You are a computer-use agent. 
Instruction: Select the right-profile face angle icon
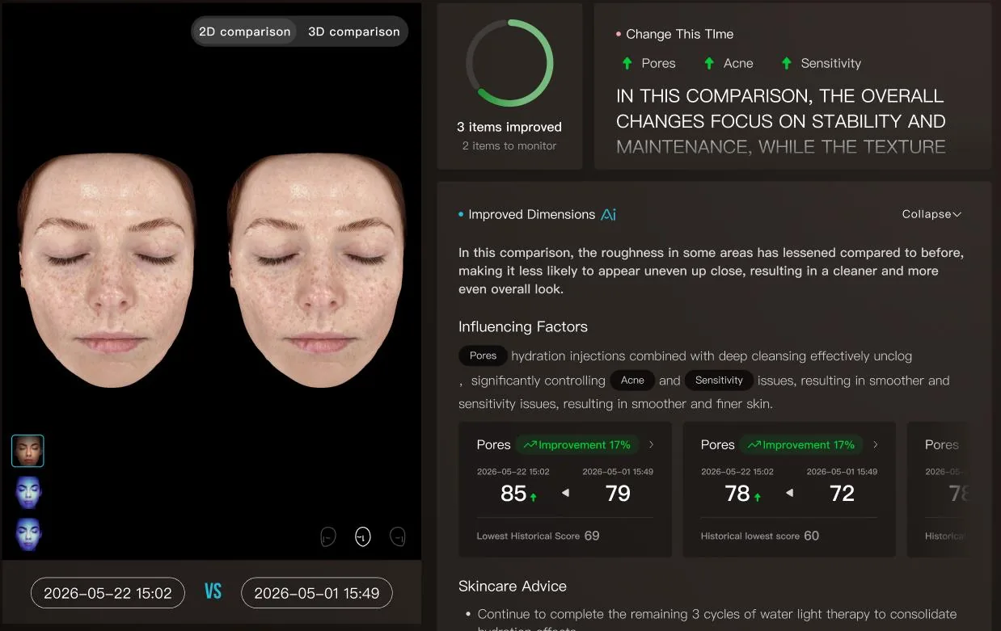(398, 536)
